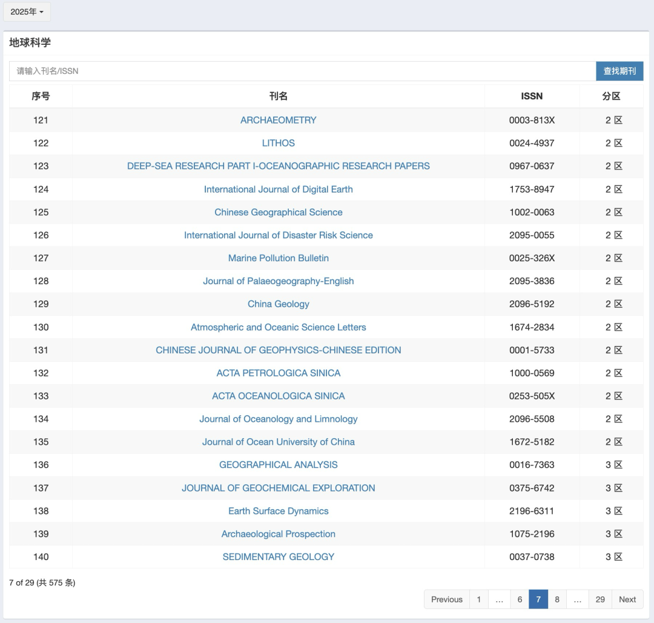Go to the Next page
The height and width of the screenshot is (623, 654).
[x=627, y=599]
